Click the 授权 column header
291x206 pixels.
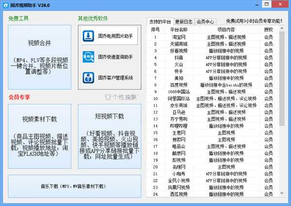coord(268,30)
